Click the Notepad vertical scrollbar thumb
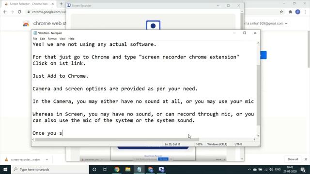Image resolution: width=310 pixels, height=174 pixels. pyautogui.click(x=258, y=95)
